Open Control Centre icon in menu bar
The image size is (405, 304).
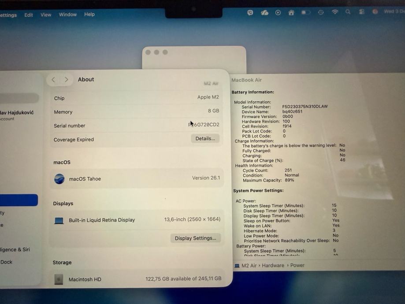[x=362, y=11]
